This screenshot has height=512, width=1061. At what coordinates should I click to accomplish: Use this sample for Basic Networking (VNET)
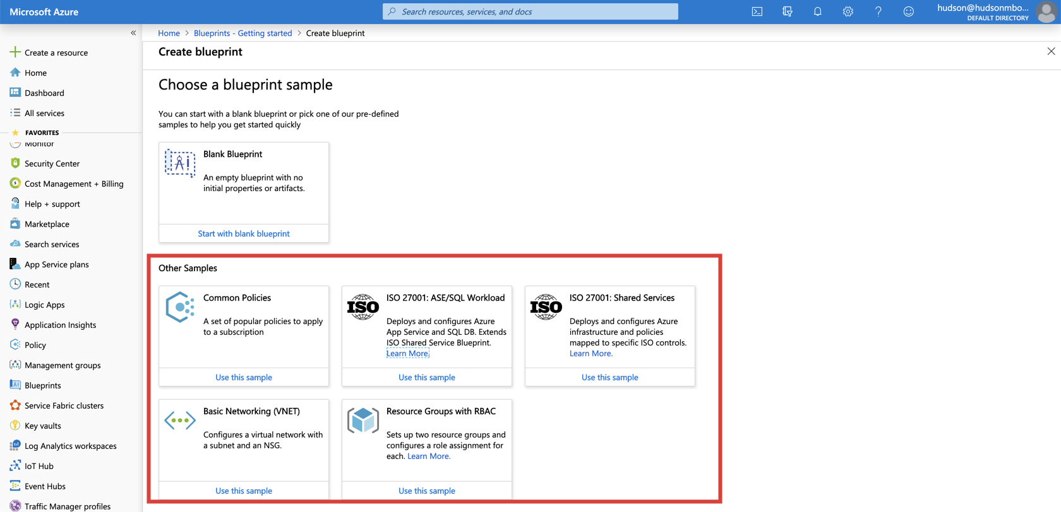click(244, 491)
